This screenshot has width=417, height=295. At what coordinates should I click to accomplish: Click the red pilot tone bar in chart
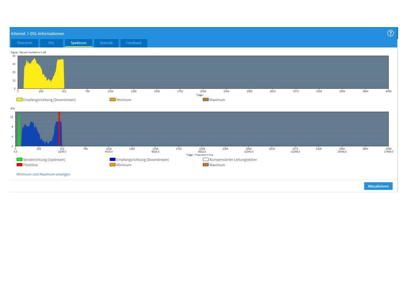tap(59, 129)
